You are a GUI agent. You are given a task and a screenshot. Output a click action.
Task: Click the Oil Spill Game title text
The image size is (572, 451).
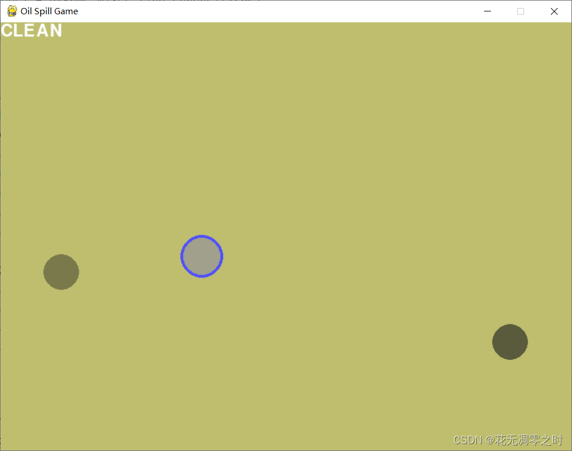[49, 11]
